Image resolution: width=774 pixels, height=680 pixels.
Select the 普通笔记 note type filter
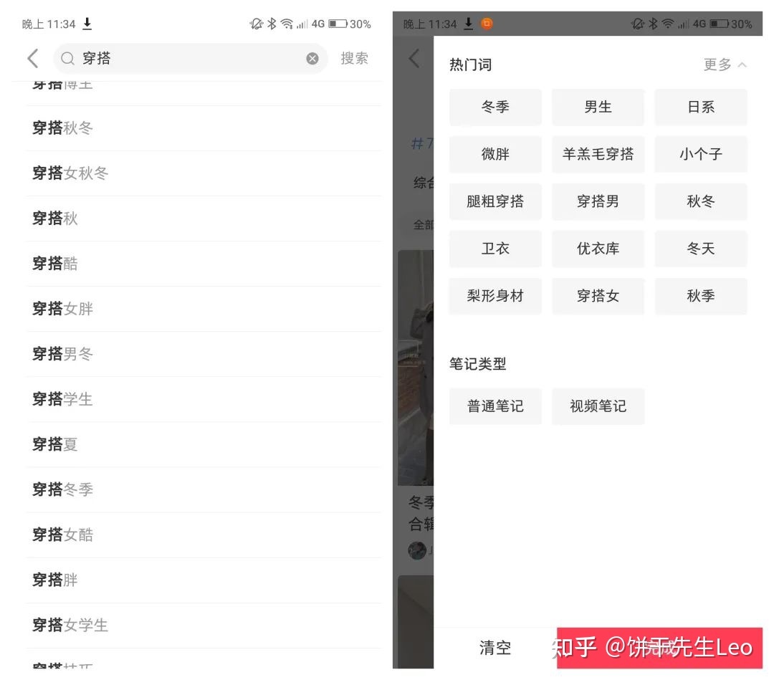[495, 406]
